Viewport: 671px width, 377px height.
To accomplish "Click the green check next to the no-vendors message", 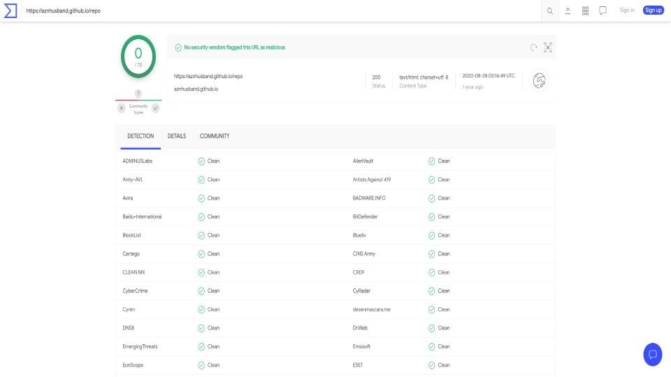I will pyautogui.click(x=178, y=47).
